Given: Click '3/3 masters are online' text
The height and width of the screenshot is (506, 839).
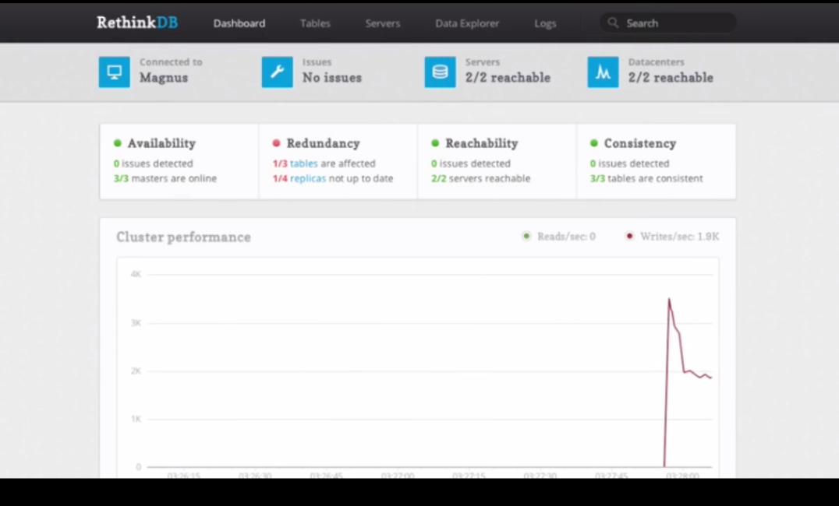Looking at the screenshot, I should pyautogui.click(x=165, y=178).
